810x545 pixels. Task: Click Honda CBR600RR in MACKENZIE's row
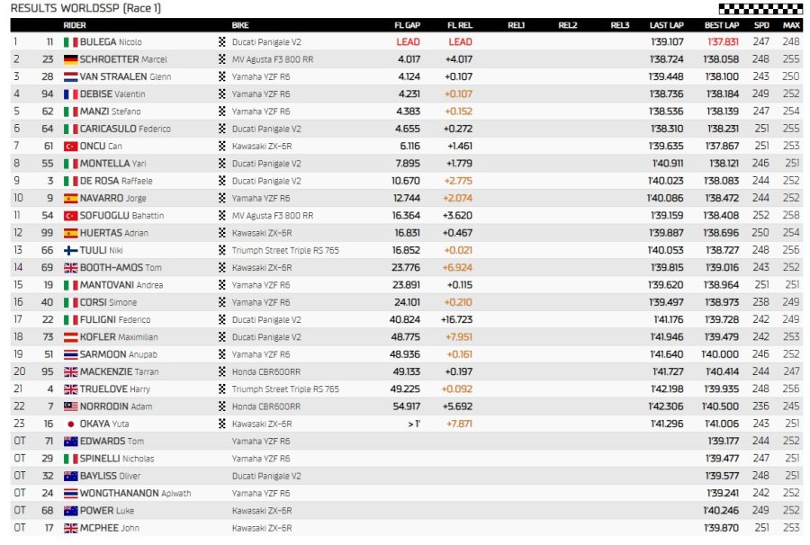click(266, 372)
